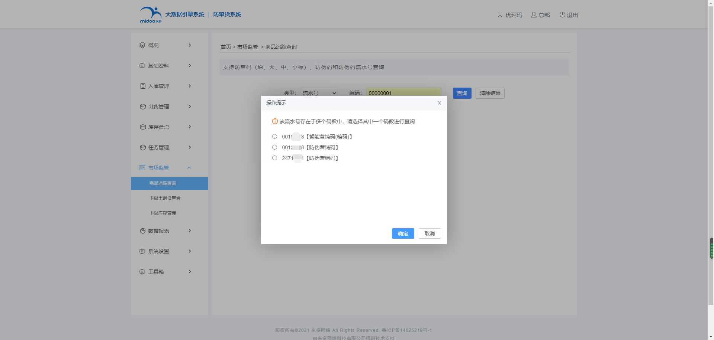The height and width of the screenshot is (340, 714).
Task: Select the 2471 防伪营销码 radio option
Action: [x=274, y=158]
